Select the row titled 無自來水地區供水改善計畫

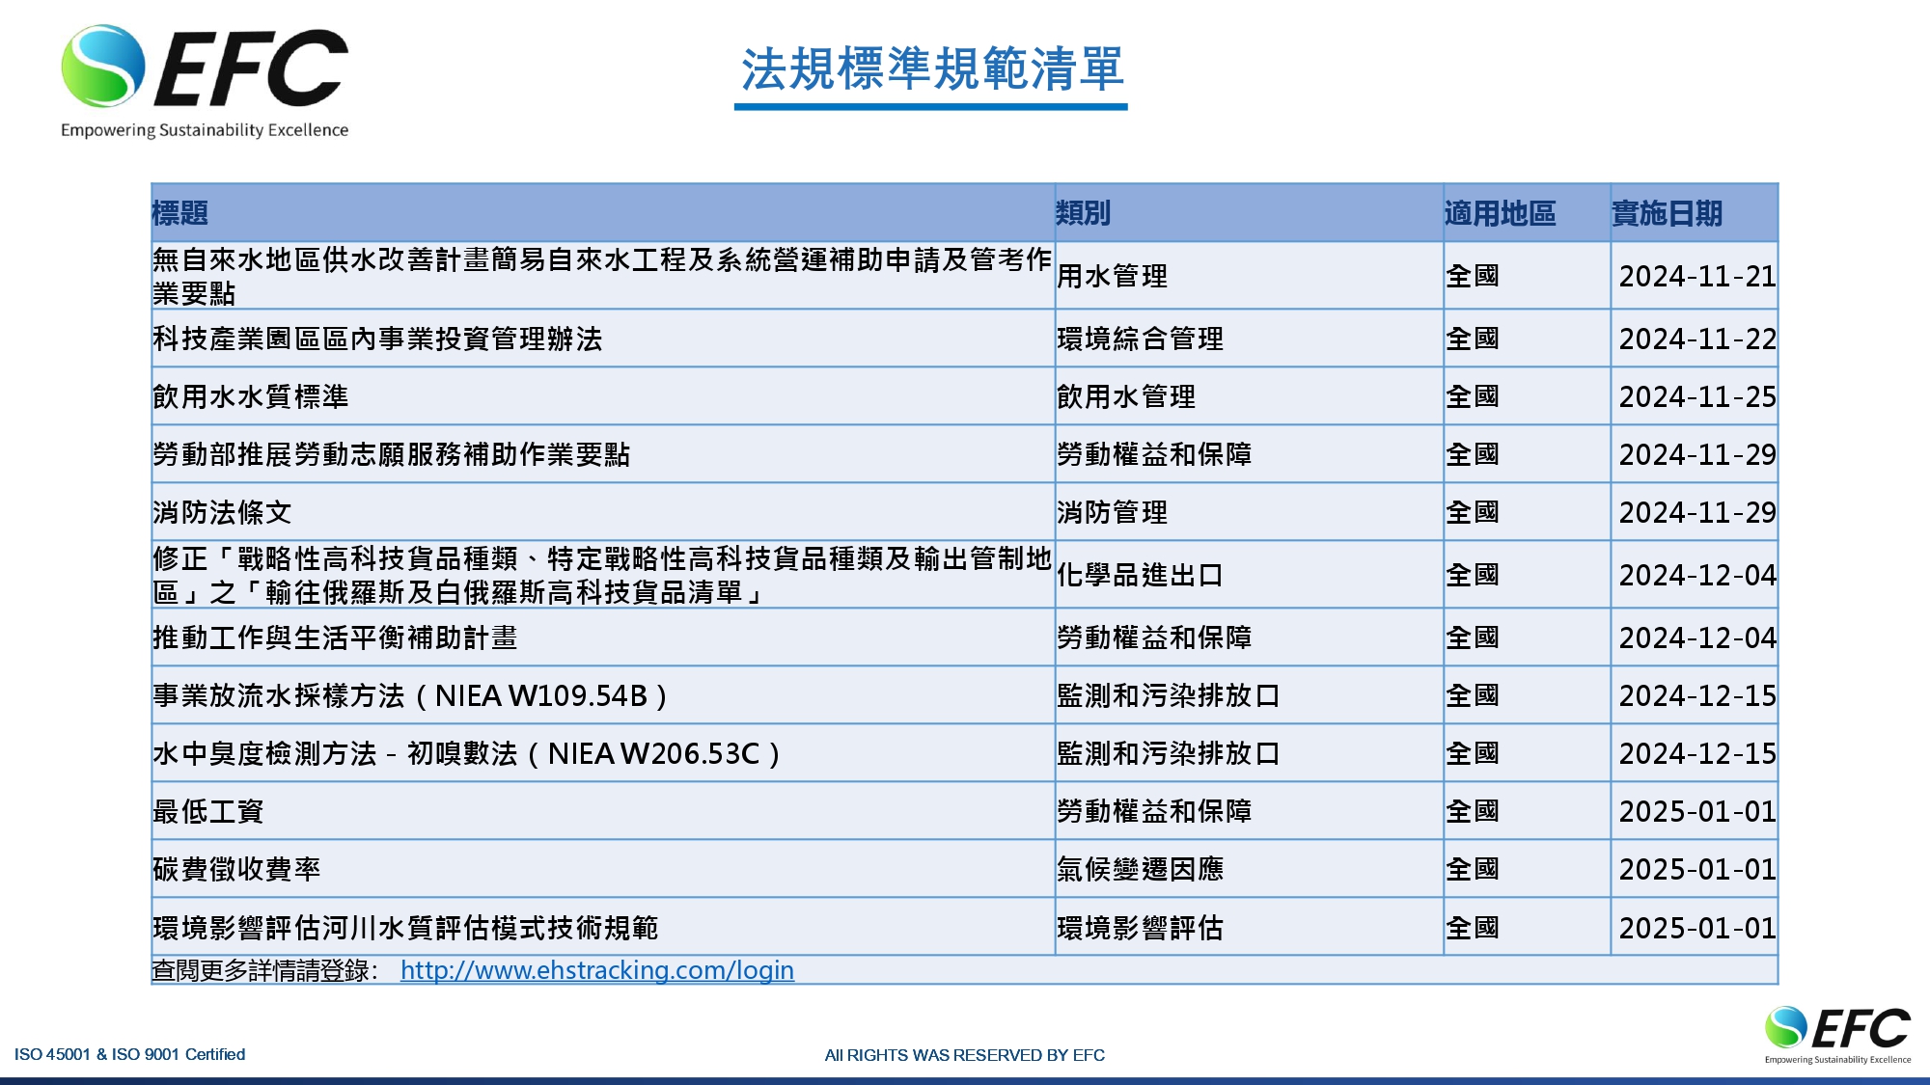click(965, 276)
